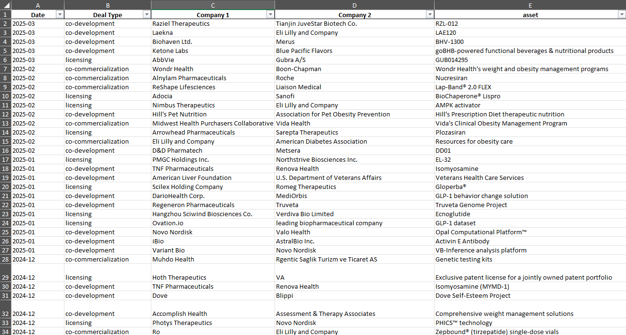Select row 10 header
This screenshot has height=335, width=626.
point(5,96)
